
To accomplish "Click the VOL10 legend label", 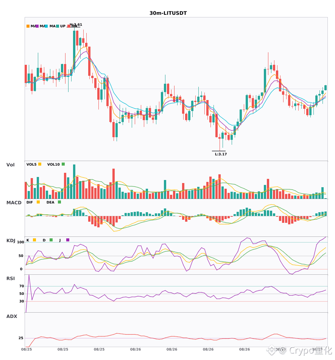I will (x=53, y=164).
